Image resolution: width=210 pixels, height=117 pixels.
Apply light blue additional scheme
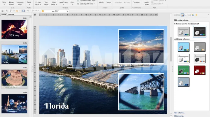(184, 47)
